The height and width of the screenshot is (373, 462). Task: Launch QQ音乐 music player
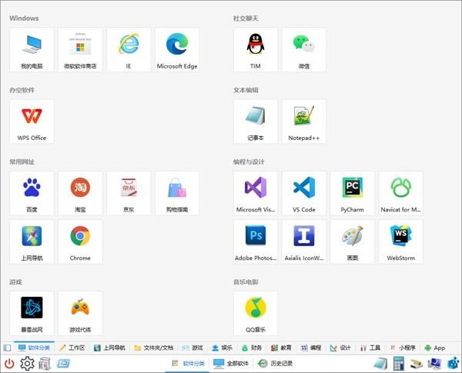256,313
